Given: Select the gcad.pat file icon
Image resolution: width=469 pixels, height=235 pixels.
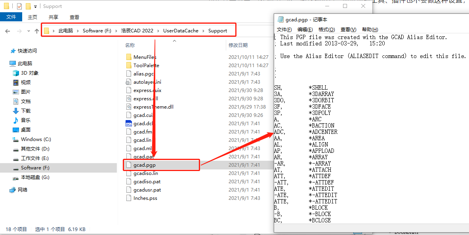Looking at the screenshot, I should 129,156.
